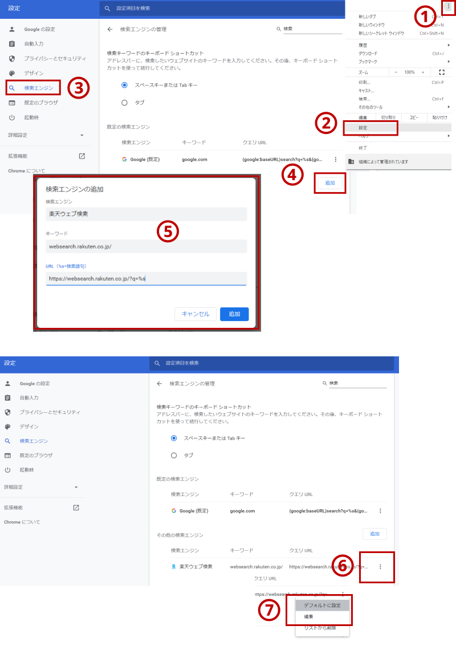Expand ブックマーク submenu in Chrome menu
Image resolution: width=456 pixels, height=646 pixels.
(449, 62)
